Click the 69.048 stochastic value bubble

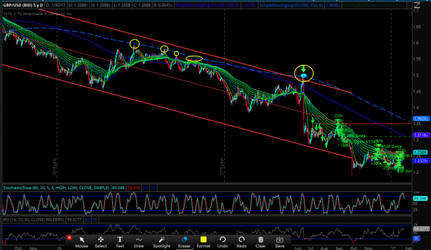(420, 198)
